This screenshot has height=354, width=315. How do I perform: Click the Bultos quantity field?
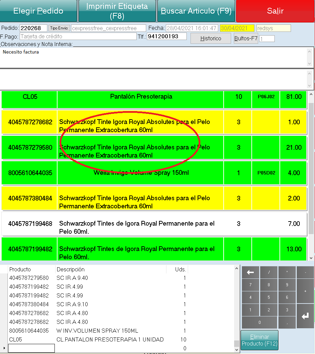[x=267, y=39]
